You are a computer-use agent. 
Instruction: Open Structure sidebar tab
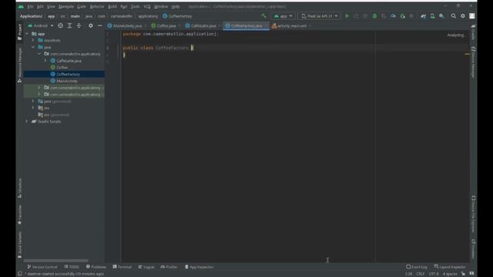click(20, 188)
